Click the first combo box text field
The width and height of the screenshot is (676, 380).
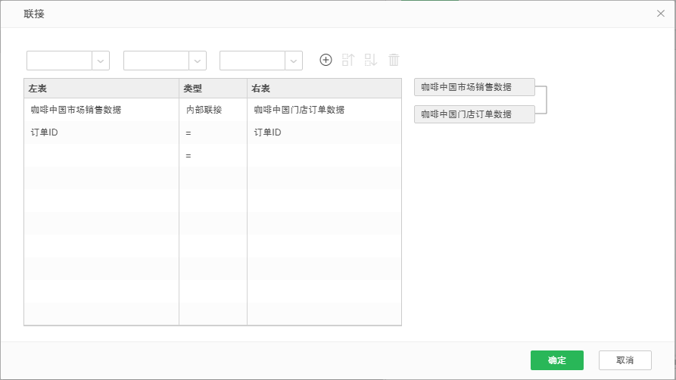pos(60,61)
